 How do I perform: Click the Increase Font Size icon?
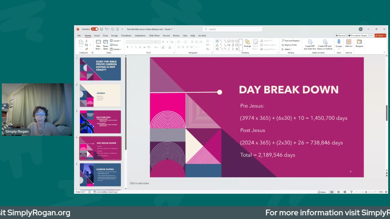click(x=163, y=42)
